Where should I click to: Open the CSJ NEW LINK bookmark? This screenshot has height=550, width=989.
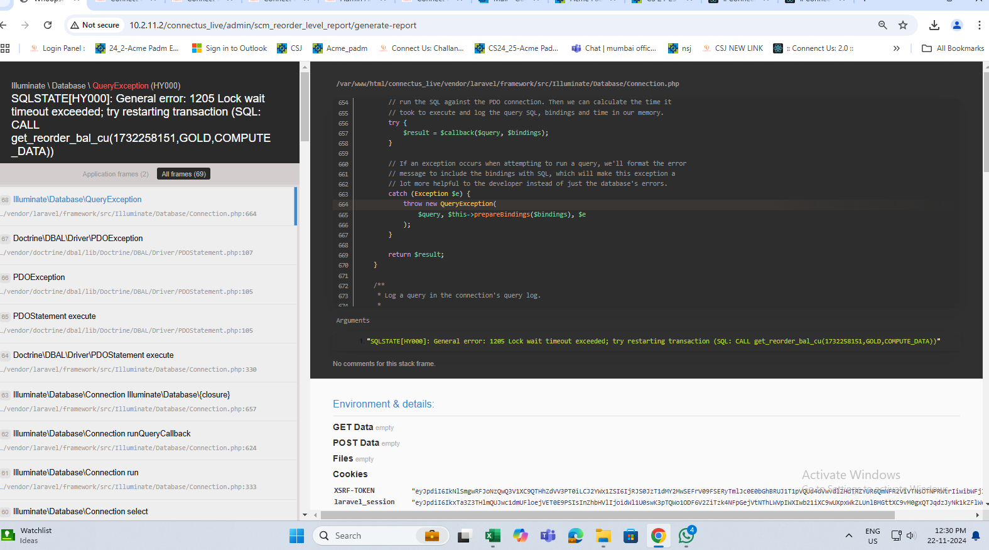point(732,48)
